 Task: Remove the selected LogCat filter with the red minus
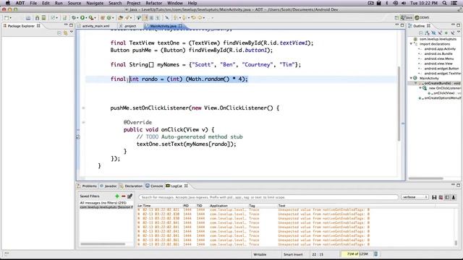(x=124, y=196)
